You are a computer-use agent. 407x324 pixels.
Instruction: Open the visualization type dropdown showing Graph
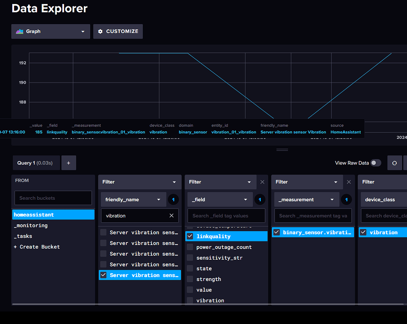50,31
